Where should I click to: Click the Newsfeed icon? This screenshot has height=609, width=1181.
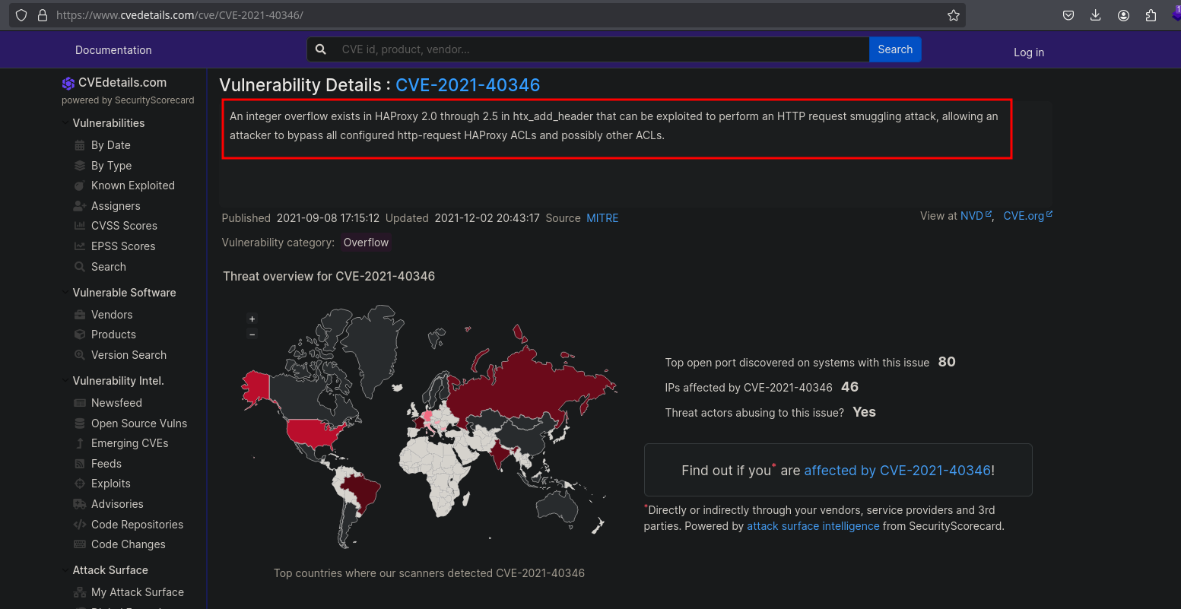coord(80,403)
